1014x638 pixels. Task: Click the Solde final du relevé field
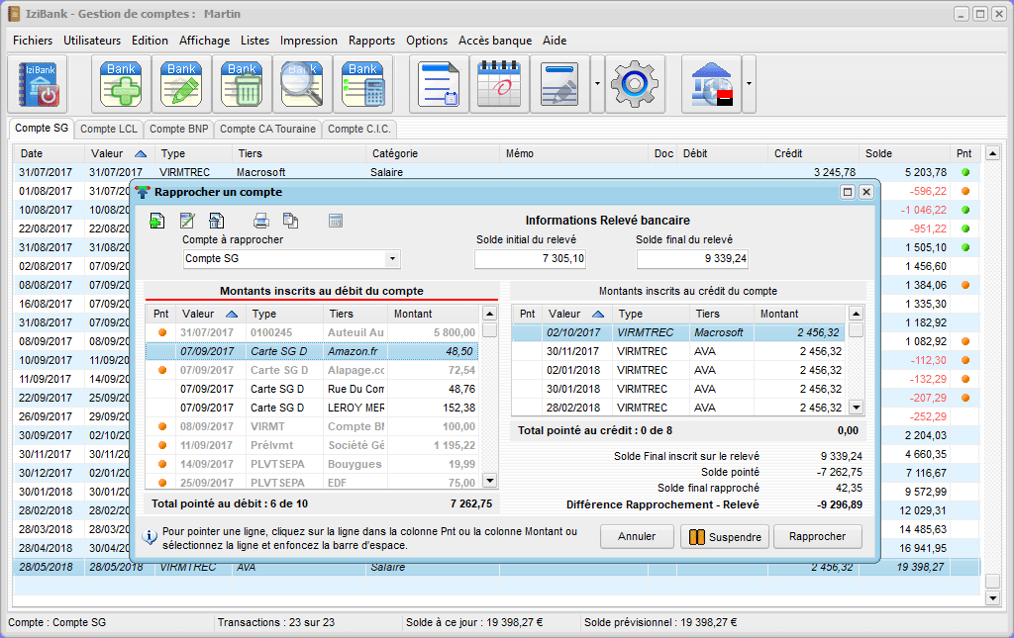click(x=692, y=259)
